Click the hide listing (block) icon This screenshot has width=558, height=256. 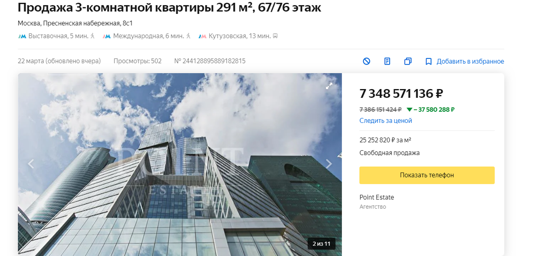click(366, 61)
